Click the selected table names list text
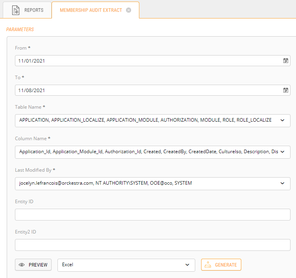The width and height of the screenshot is (296, 278). tap(145, 120)
